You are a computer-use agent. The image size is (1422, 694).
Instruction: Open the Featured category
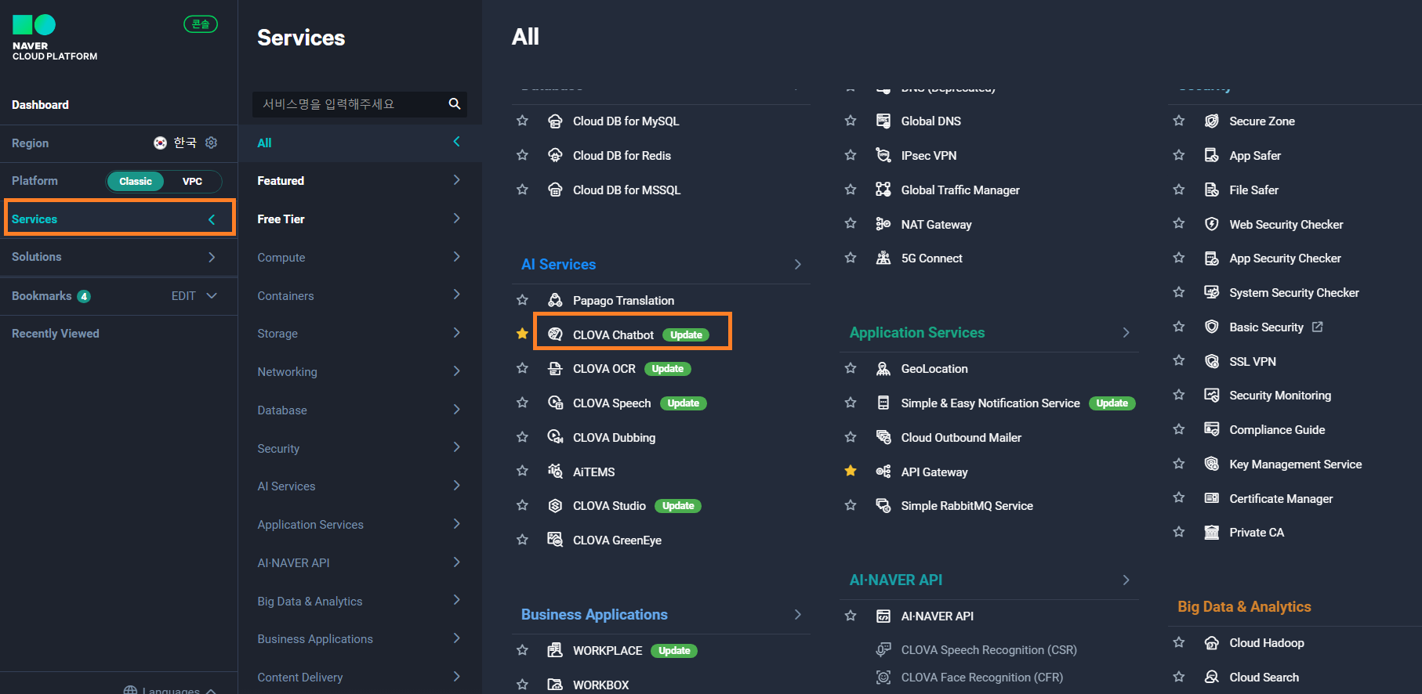360,181
